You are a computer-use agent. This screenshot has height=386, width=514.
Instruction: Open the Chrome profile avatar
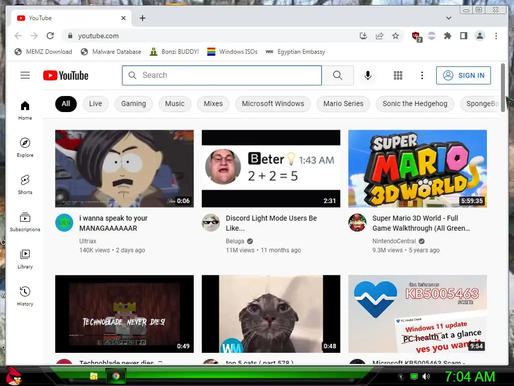pyautogui.click(x=480, y=36)
